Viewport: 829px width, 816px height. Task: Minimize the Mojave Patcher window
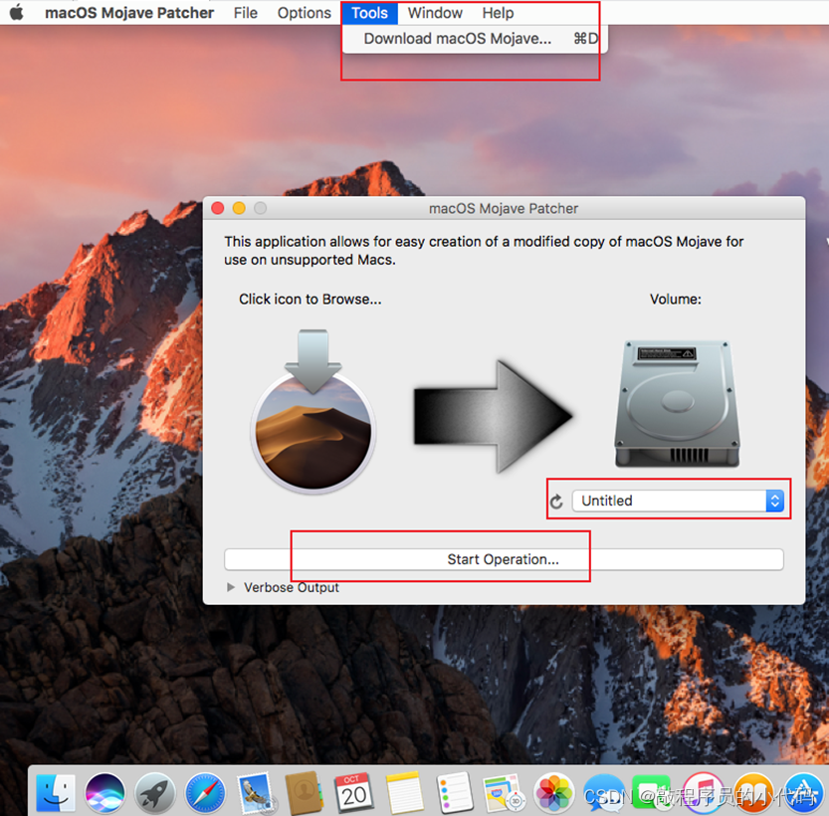[x=239, y=208]
